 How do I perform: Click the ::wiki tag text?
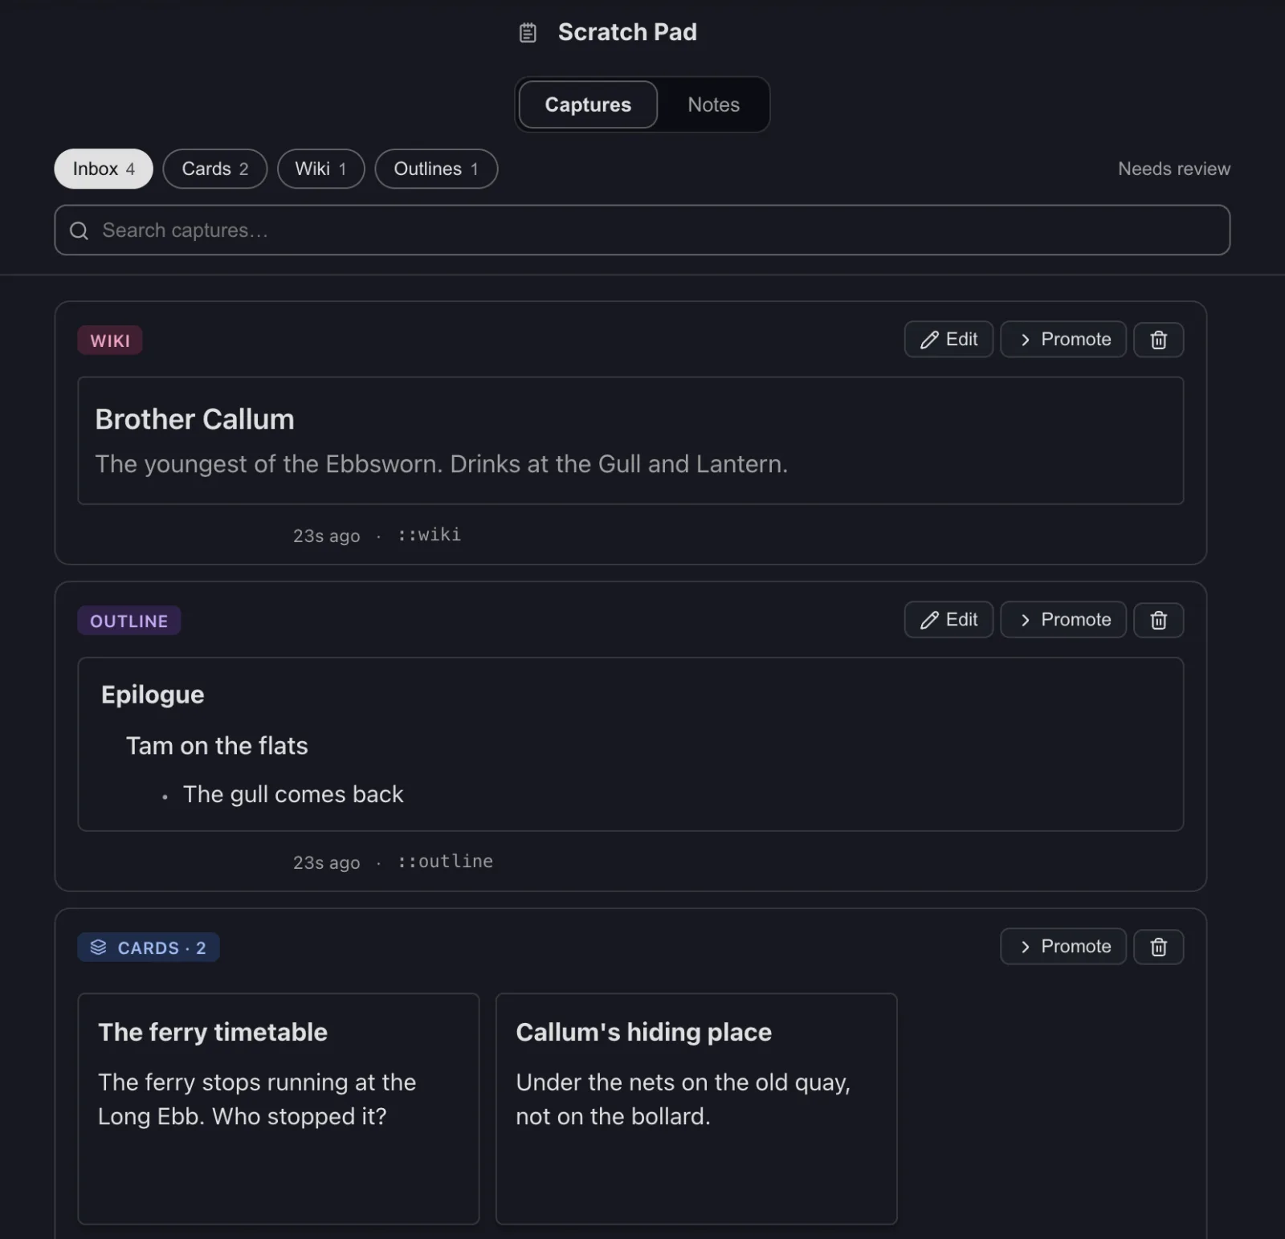point(429,535)
